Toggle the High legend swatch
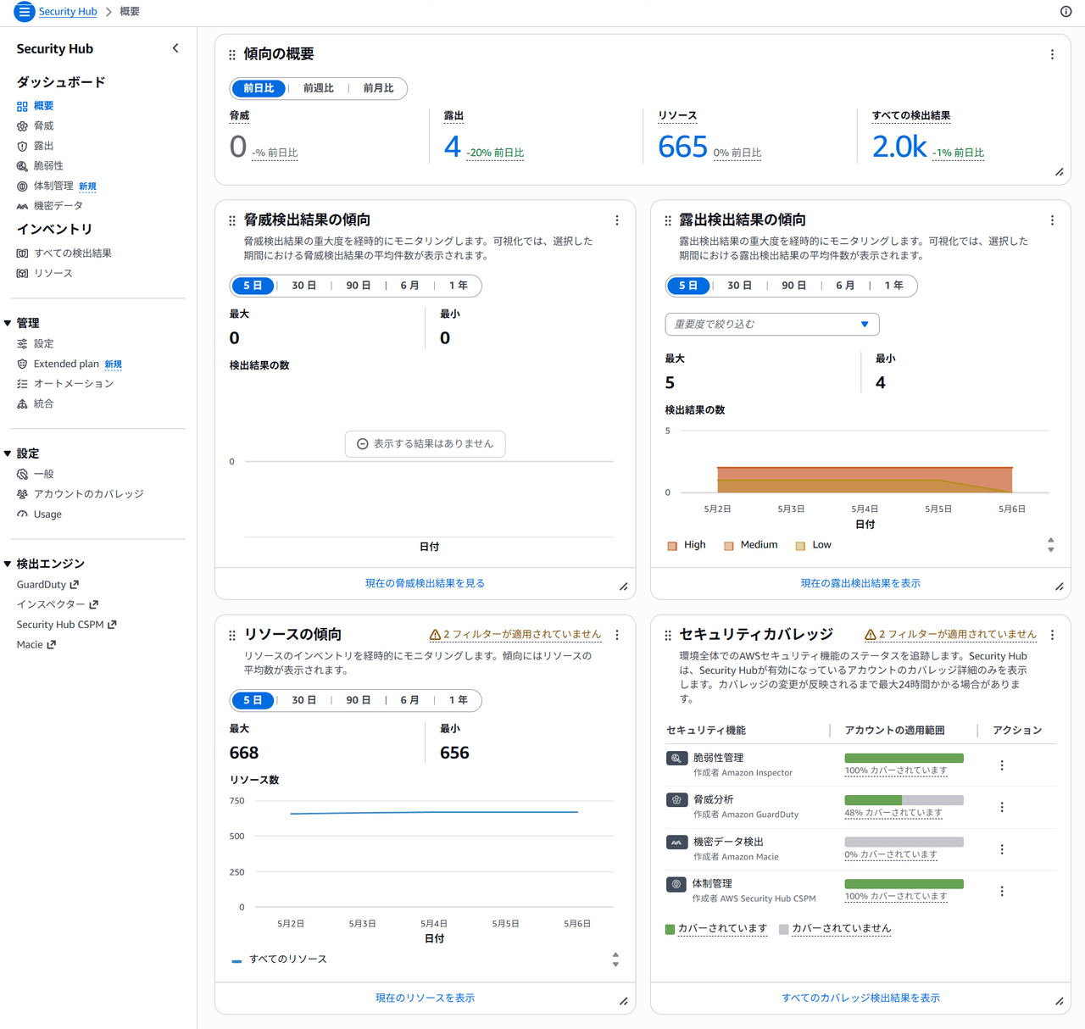 (x=672, y=546)
